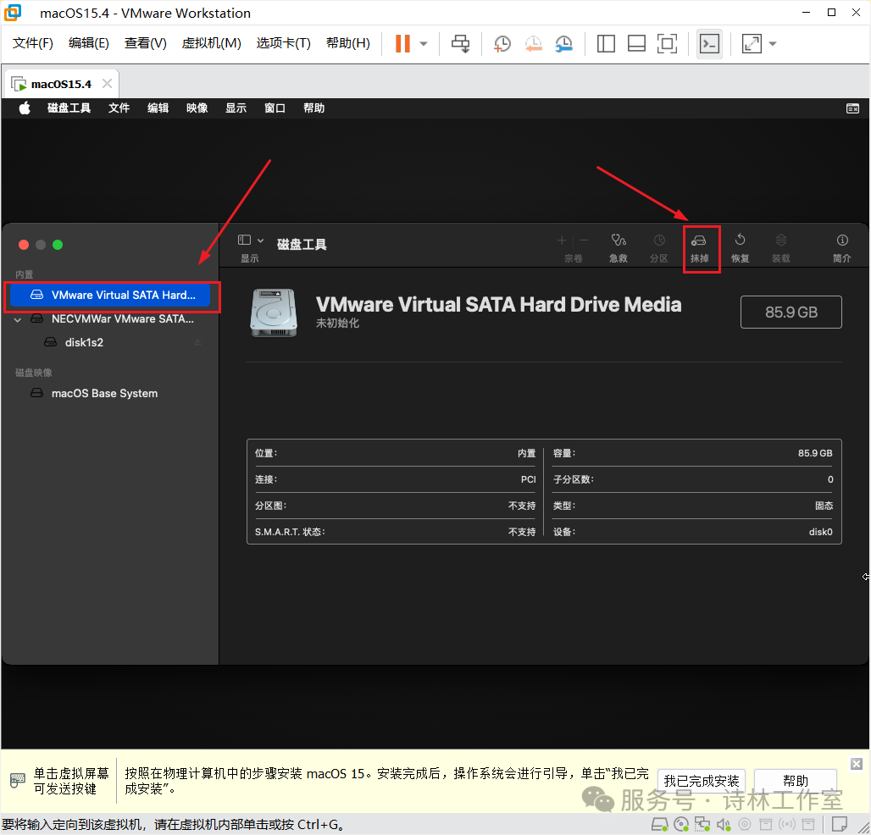Image resolution: width=871 pixels, height=835 pixels.
Task: Open VMware 虚拟机(M) menu
Action: coord(212,43)
